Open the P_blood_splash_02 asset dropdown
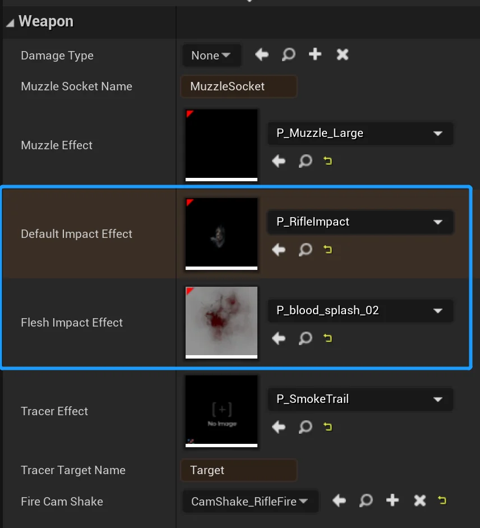 click(360, 310)
